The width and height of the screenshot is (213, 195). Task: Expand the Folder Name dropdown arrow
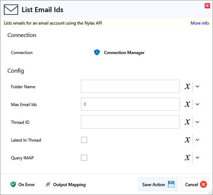pyautogui.click(x=198, y=86)
